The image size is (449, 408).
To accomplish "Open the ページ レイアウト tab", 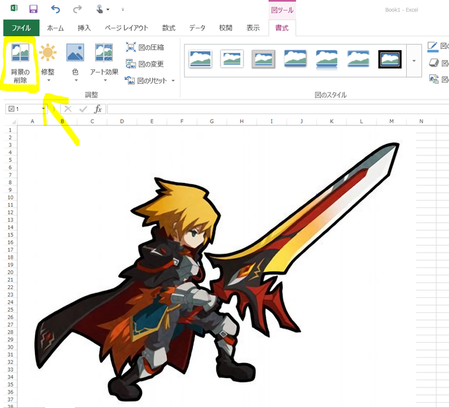I will click(126, 28).
